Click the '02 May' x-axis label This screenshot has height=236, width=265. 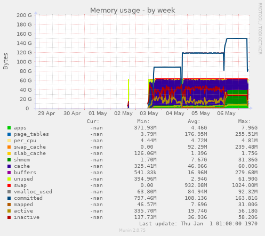[123, 113]
